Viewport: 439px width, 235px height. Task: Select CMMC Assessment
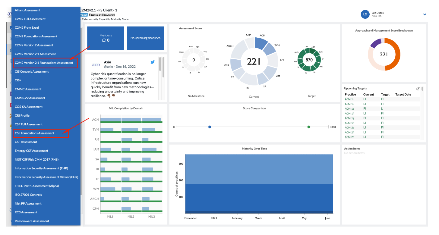(x=28, y=89)
